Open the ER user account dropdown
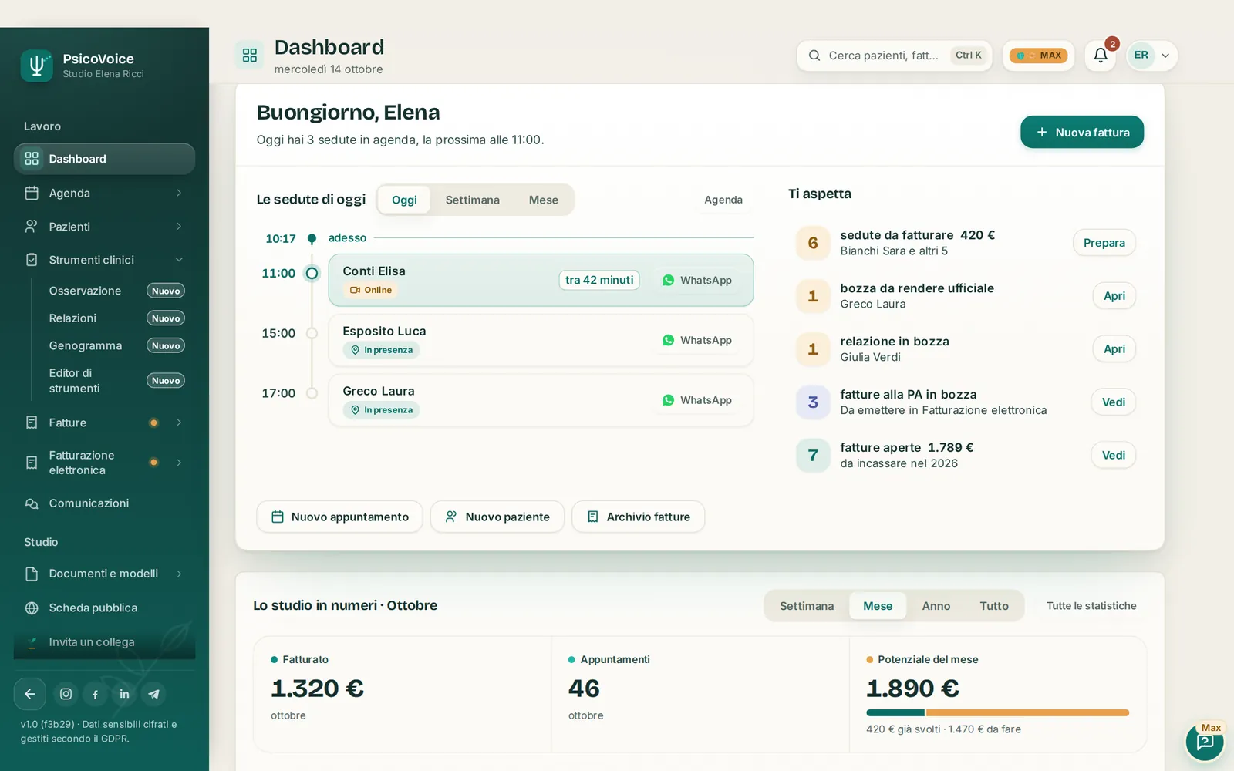 1152,56
